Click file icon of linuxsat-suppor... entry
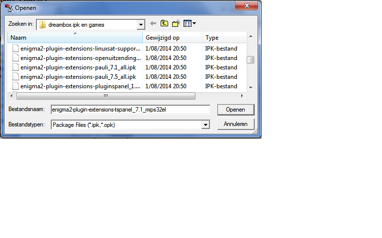Viewport: 382px width, 238px height. point(15,48)
